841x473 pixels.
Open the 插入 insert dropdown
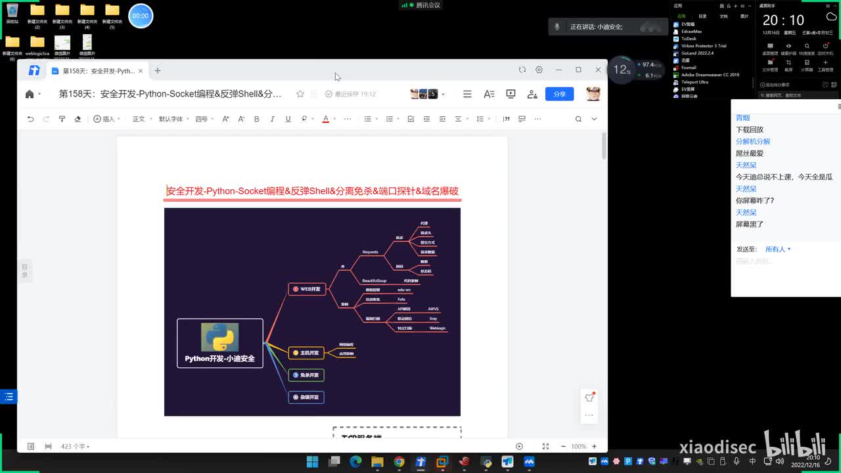[x=106, y=119]
